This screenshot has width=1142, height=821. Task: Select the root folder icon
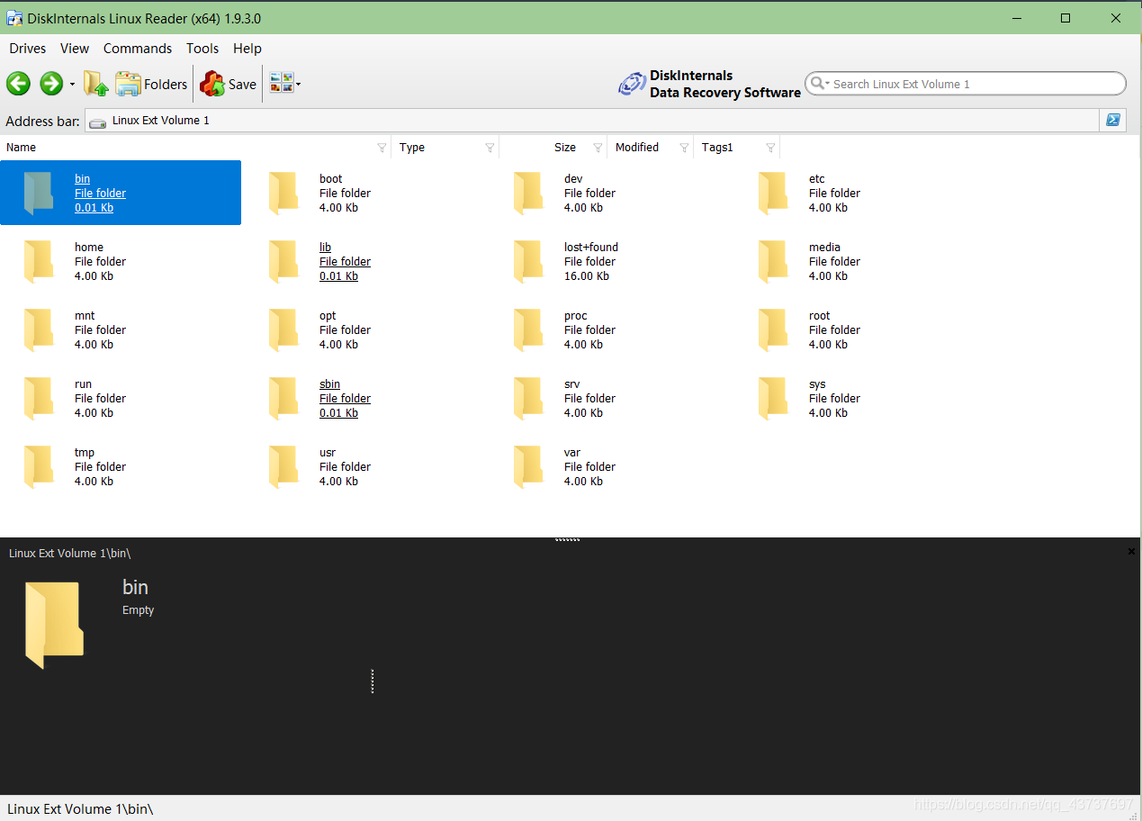[x=773, y=329]
